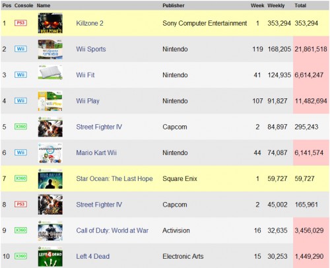Click the PS3 badge next to Killzone 2
330x268 pixels.
click(20, 23)
